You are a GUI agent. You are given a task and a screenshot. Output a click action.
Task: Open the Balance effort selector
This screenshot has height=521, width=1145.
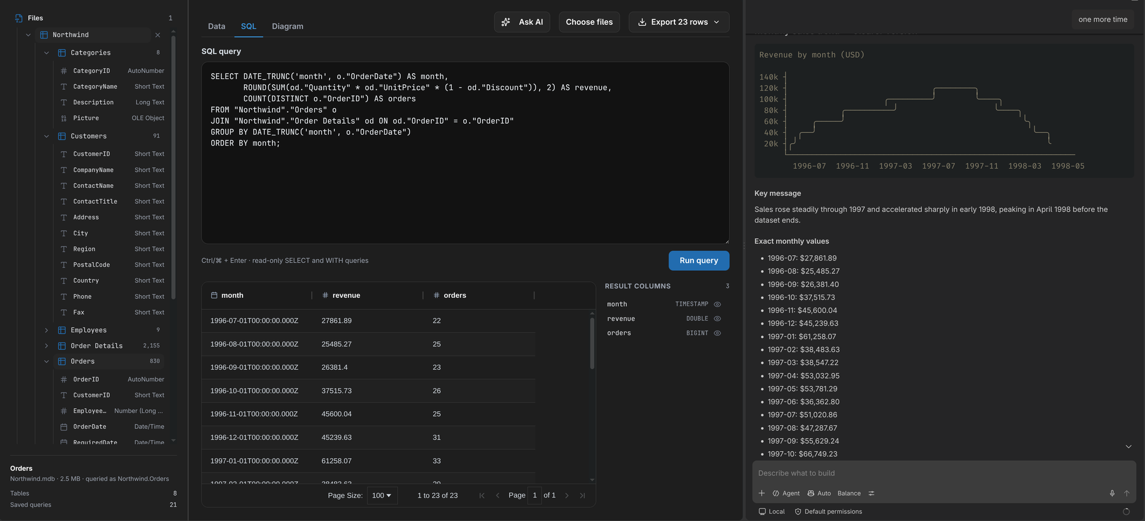pyautogui.click(x=849, y=494)
